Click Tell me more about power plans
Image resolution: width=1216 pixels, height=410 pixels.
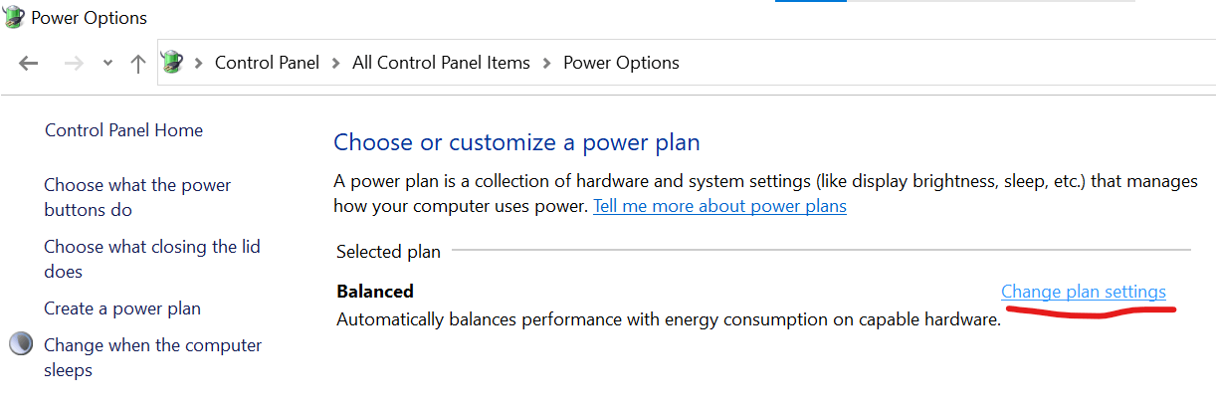(719, 206)
